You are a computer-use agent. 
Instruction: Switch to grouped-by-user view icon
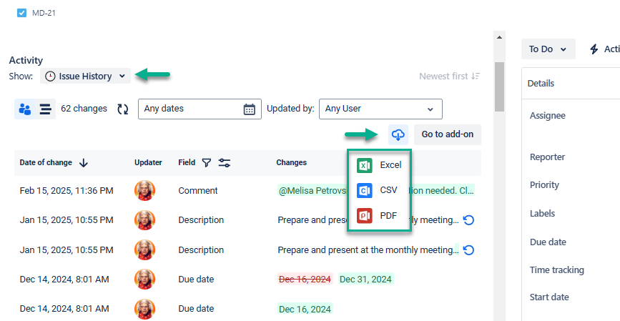pos(25,109)
